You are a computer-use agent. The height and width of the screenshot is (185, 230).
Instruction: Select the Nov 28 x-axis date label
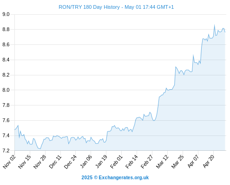(x=40, y=162)
